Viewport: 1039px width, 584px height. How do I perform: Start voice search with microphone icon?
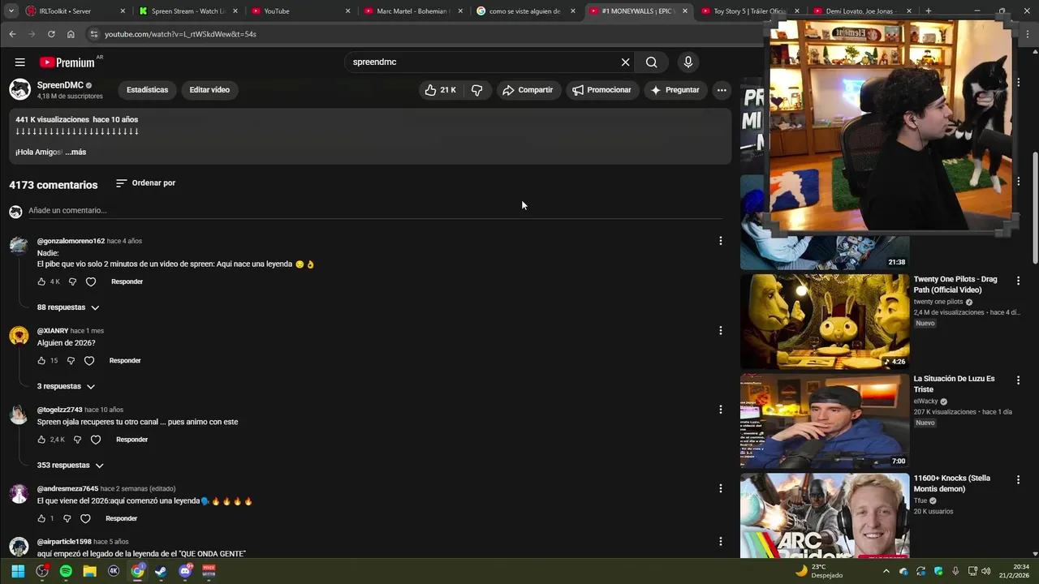point(688,62)
